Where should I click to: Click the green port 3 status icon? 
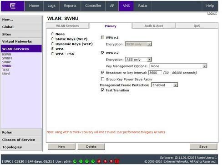pos(93,161)
